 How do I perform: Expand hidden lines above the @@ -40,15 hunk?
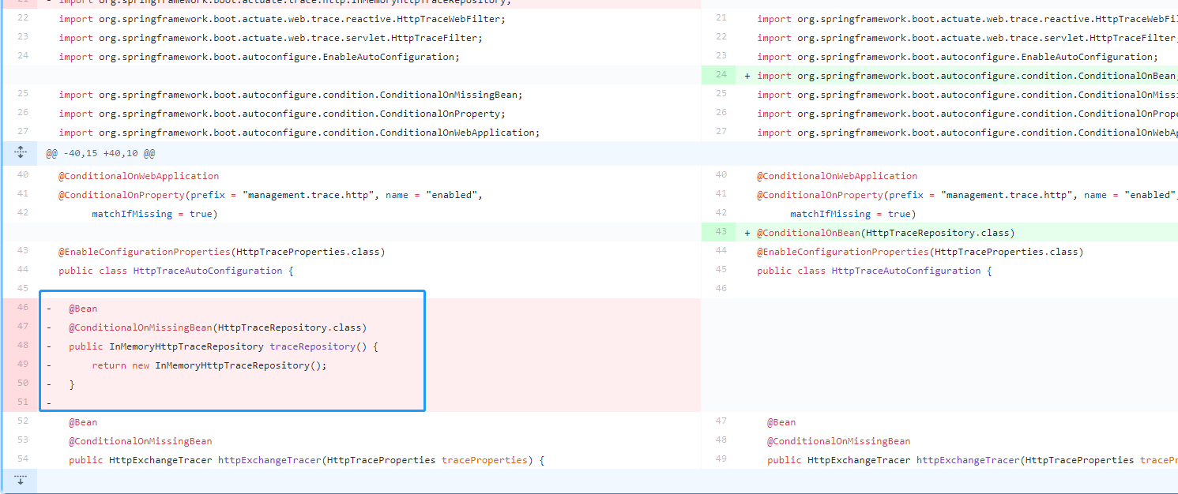(21, 152)
